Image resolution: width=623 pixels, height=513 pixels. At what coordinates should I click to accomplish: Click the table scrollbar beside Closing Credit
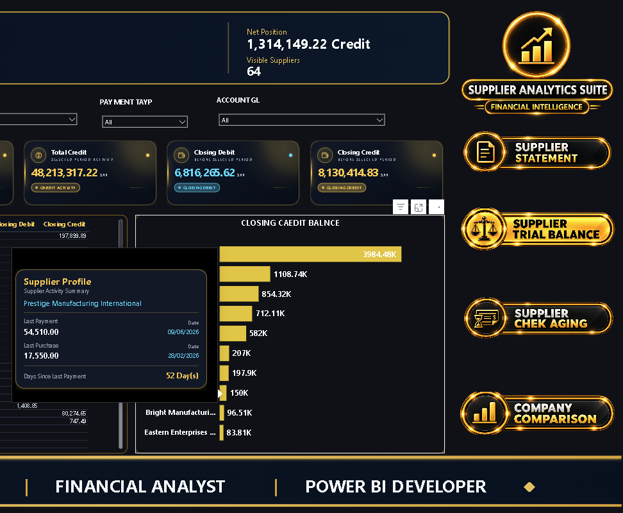point(120,334)
